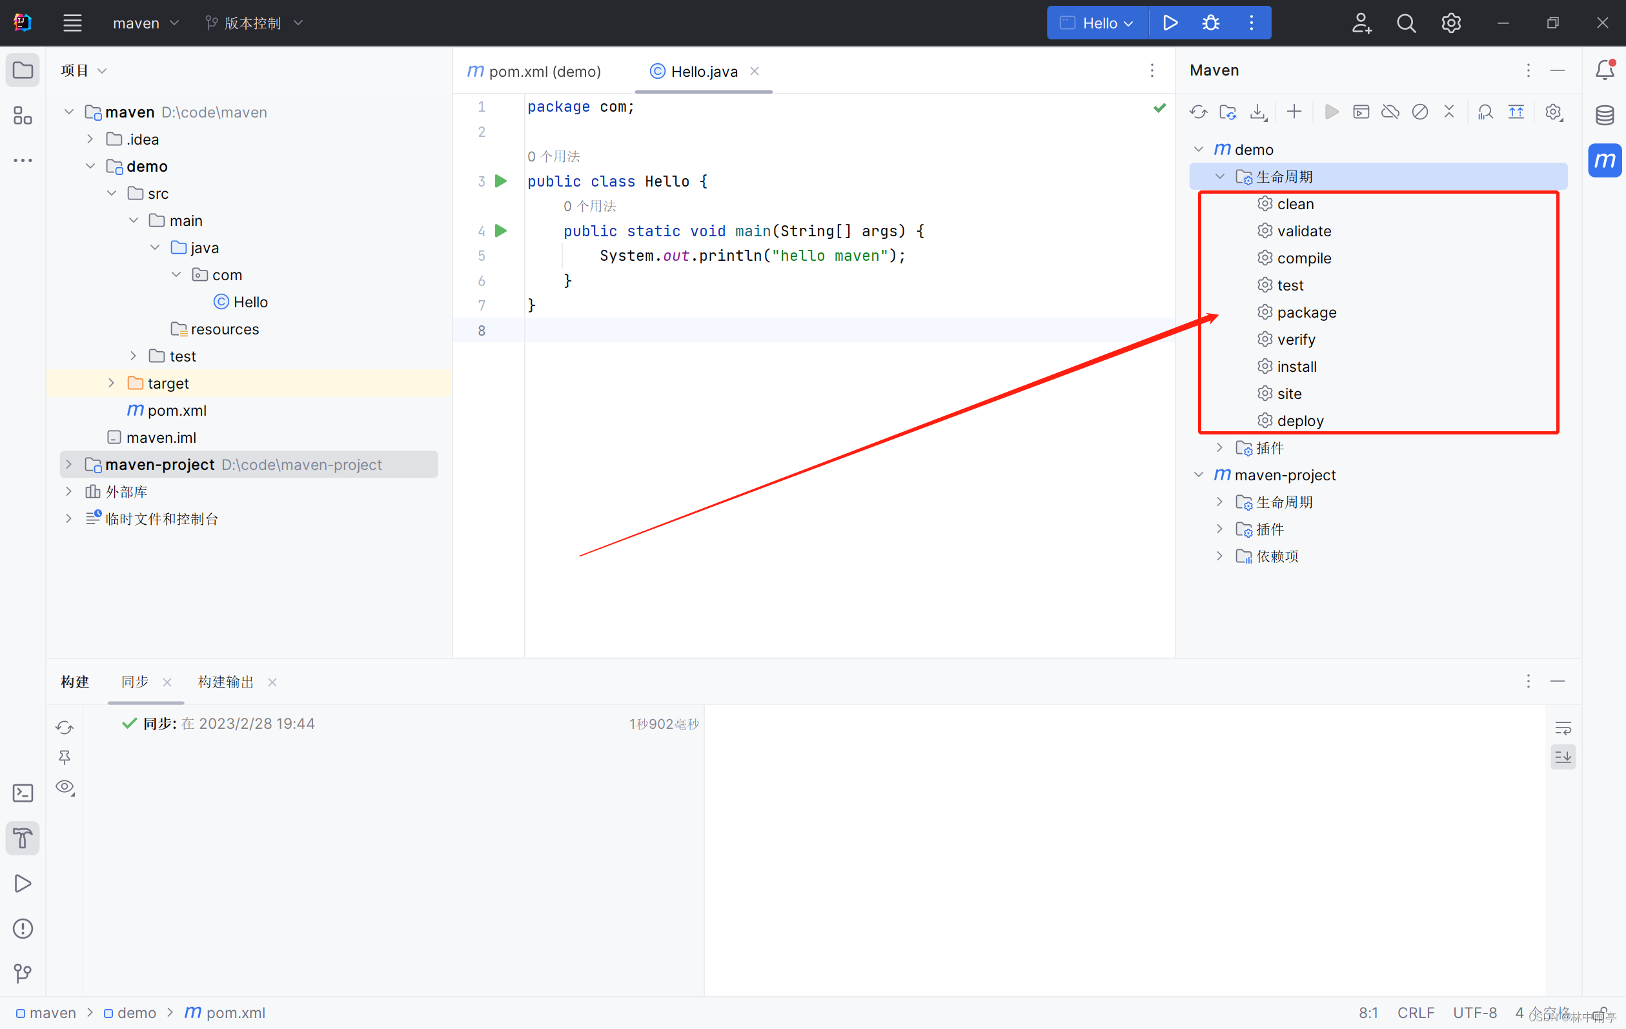Viewport: 1626px width, 1029px height.
Task: Download sources and documentation in Maven
Action: [1258, 112]
